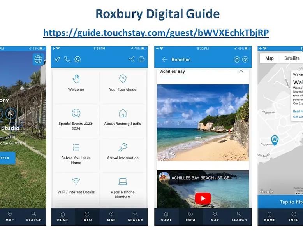This screenshot has height=233, width=303.
Task: Tap the phone call icon
Action: 67,59
